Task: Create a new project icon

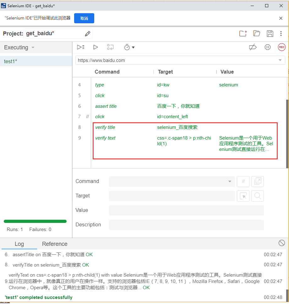Action: coord(243,34)
